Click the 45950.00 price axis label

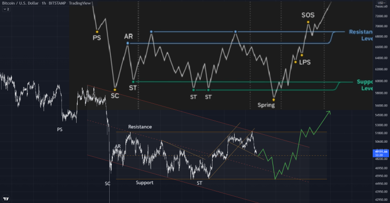[381, 176]
